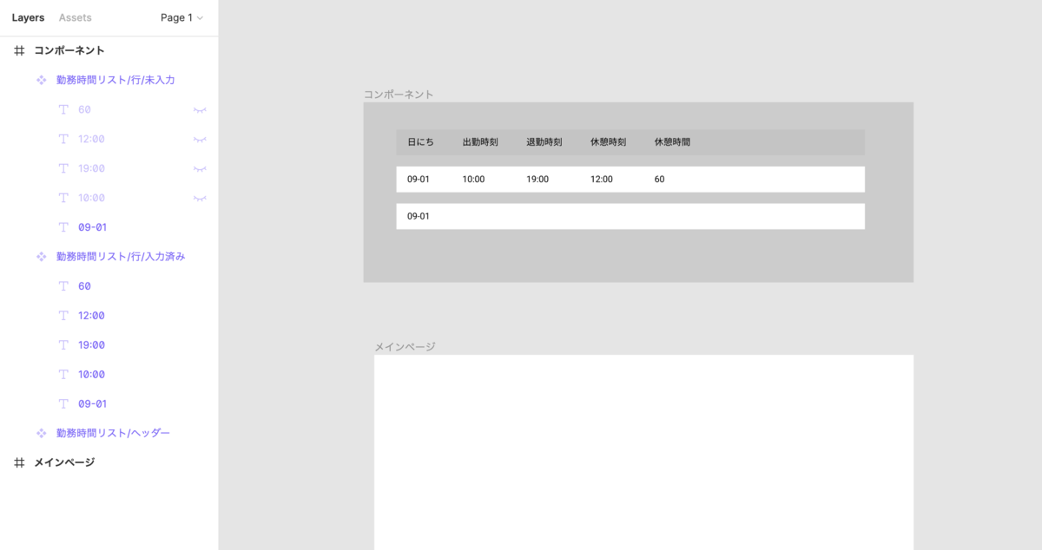Click the text layer icon beside 10:00 in 入力済み
The image size is (1042, 550).
63,374
